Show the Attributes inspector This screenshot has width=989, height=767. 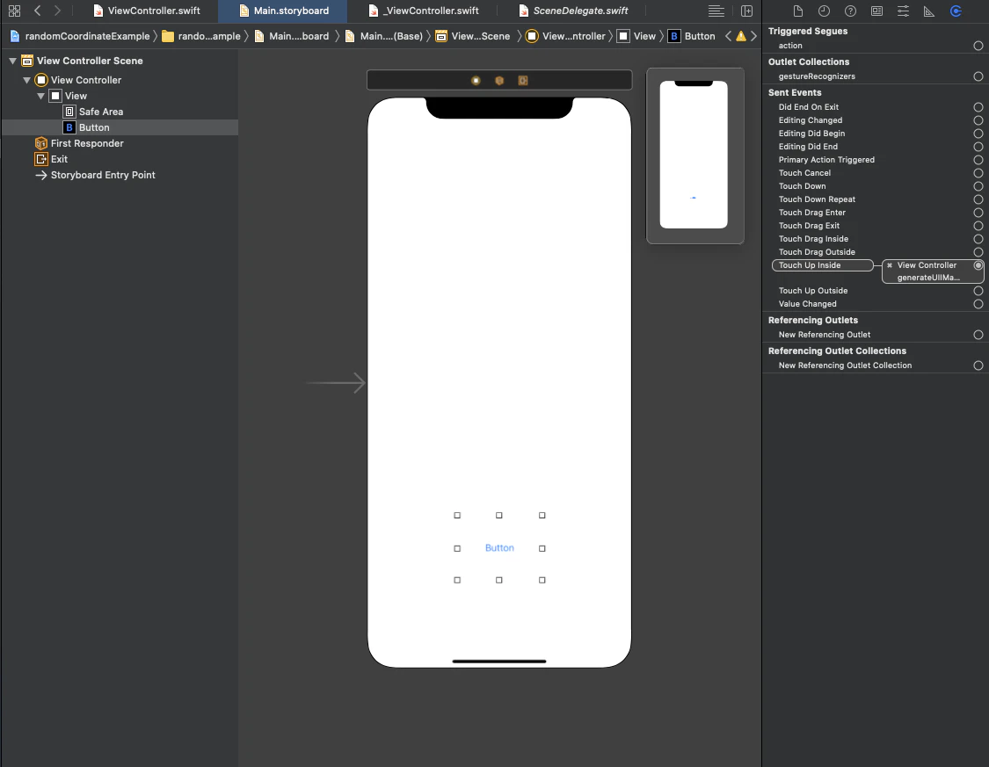pos(903,11)
